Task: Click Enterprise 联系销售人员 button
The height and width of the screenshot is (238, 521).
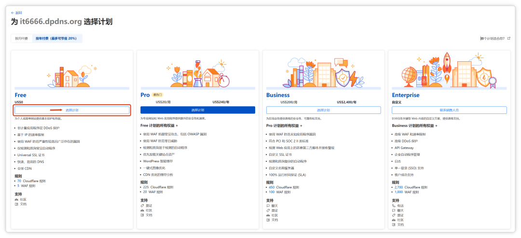Action: pos(449,110)
